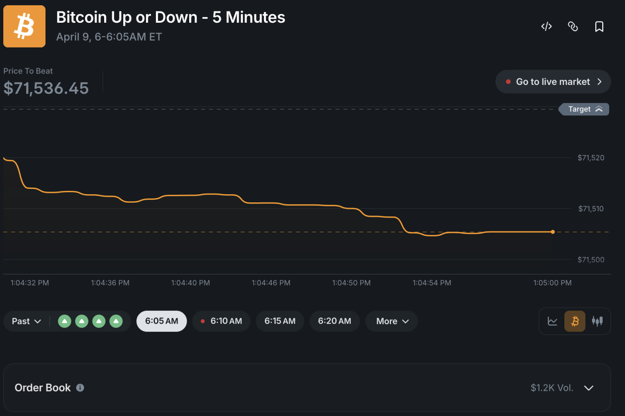Select the first green past-result indicator
The width and height of the screenshot is (625, 416).
[65, 321]
